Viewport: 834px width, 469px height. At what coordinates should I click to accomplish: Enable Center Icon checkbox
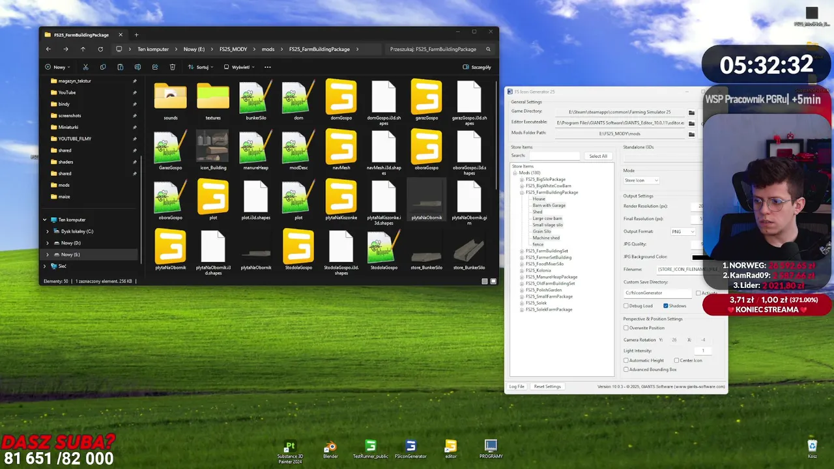[676, 360]
